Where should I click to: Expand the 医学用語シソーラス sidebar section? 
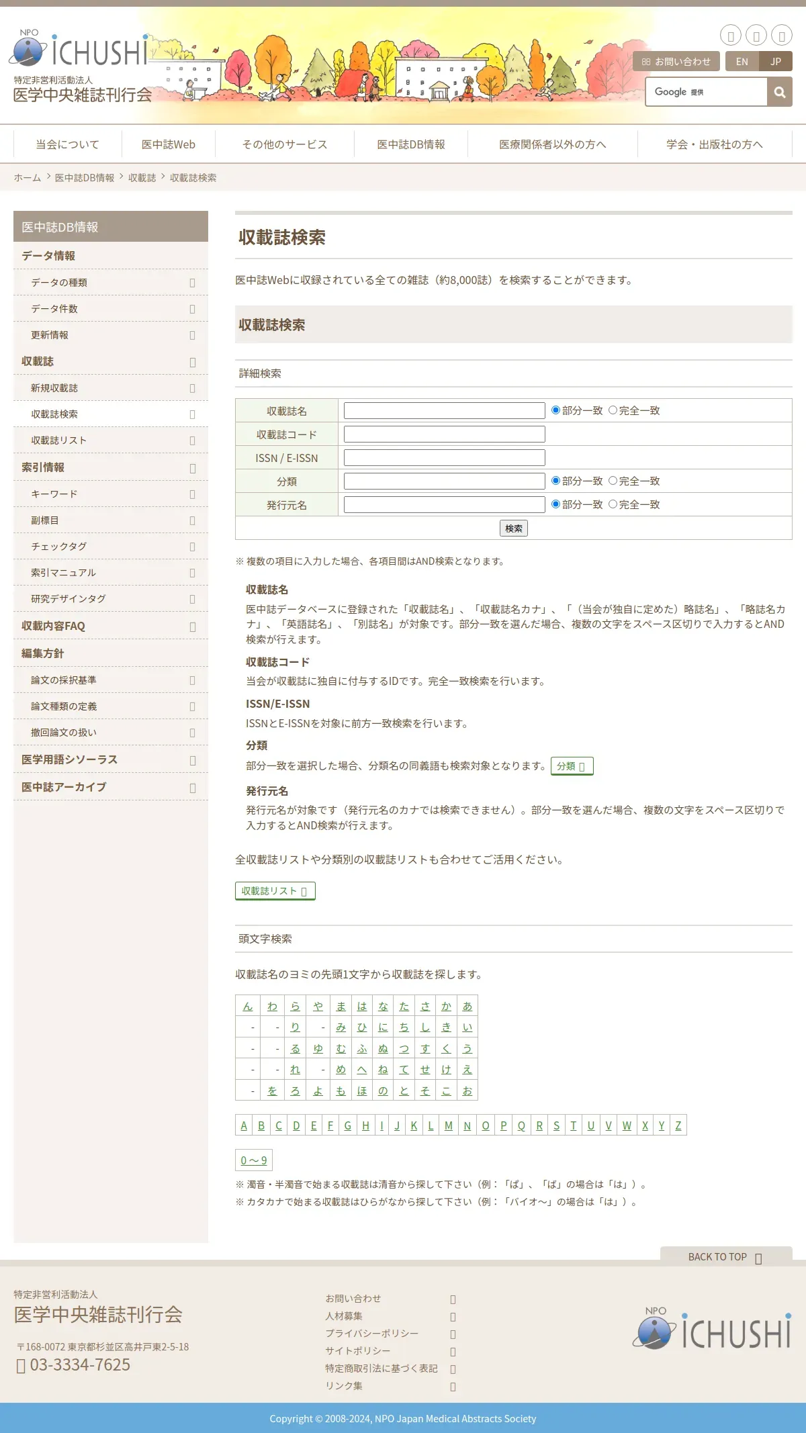click(192, 760)
